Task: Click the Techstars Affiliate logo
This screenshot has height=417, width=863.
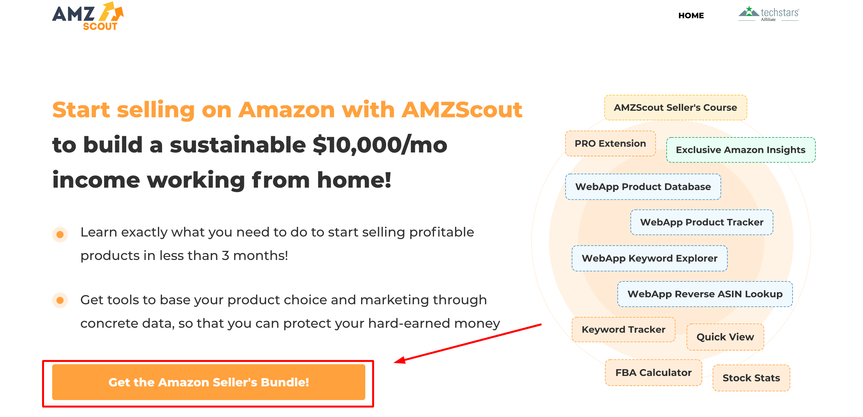Action: [768, 14]
